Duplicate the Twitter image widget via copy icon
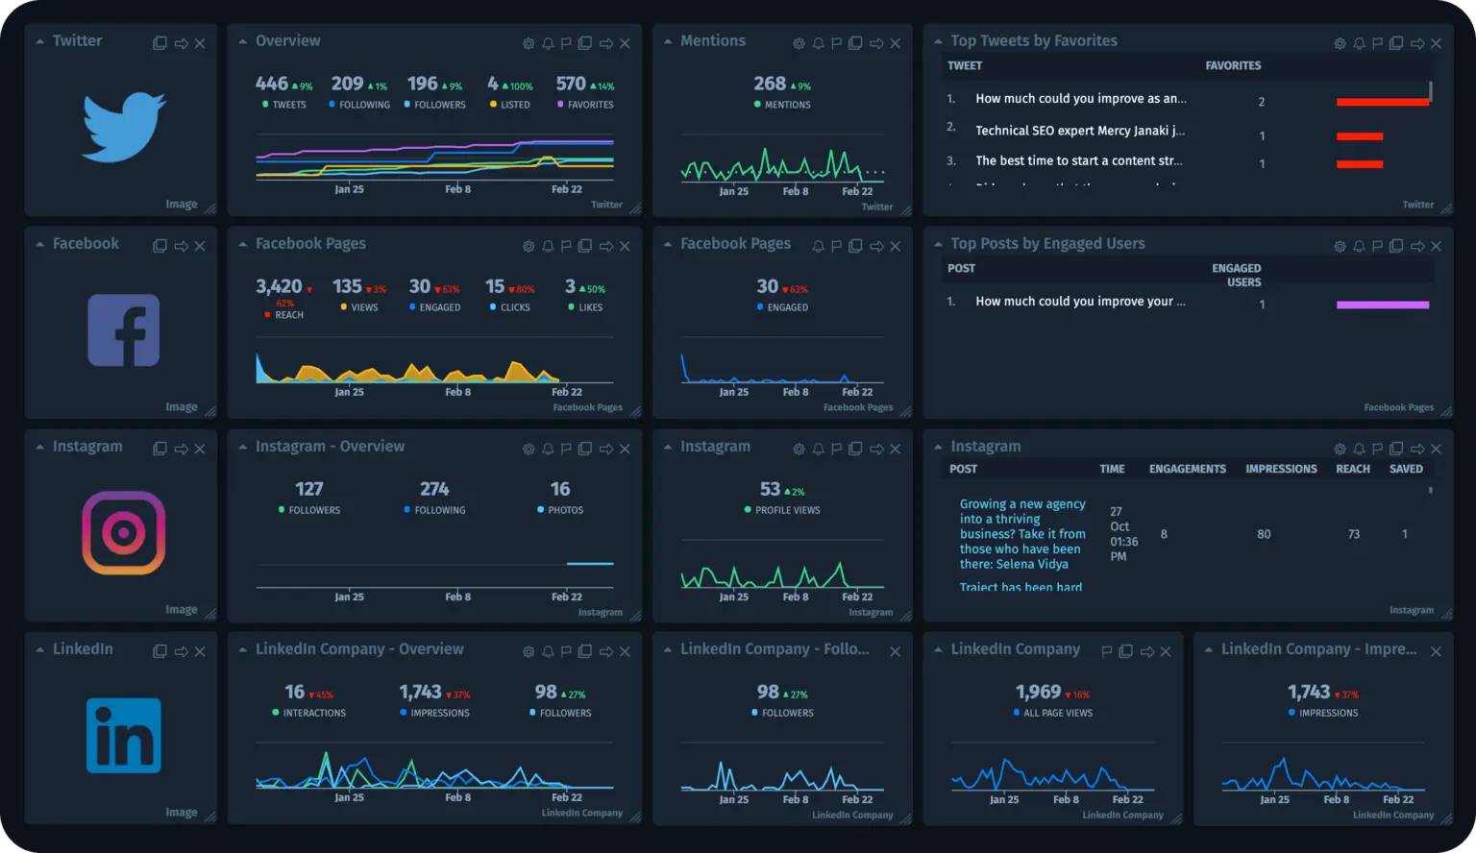Viewport: 1476px width, 853px height. coord(160,43)
